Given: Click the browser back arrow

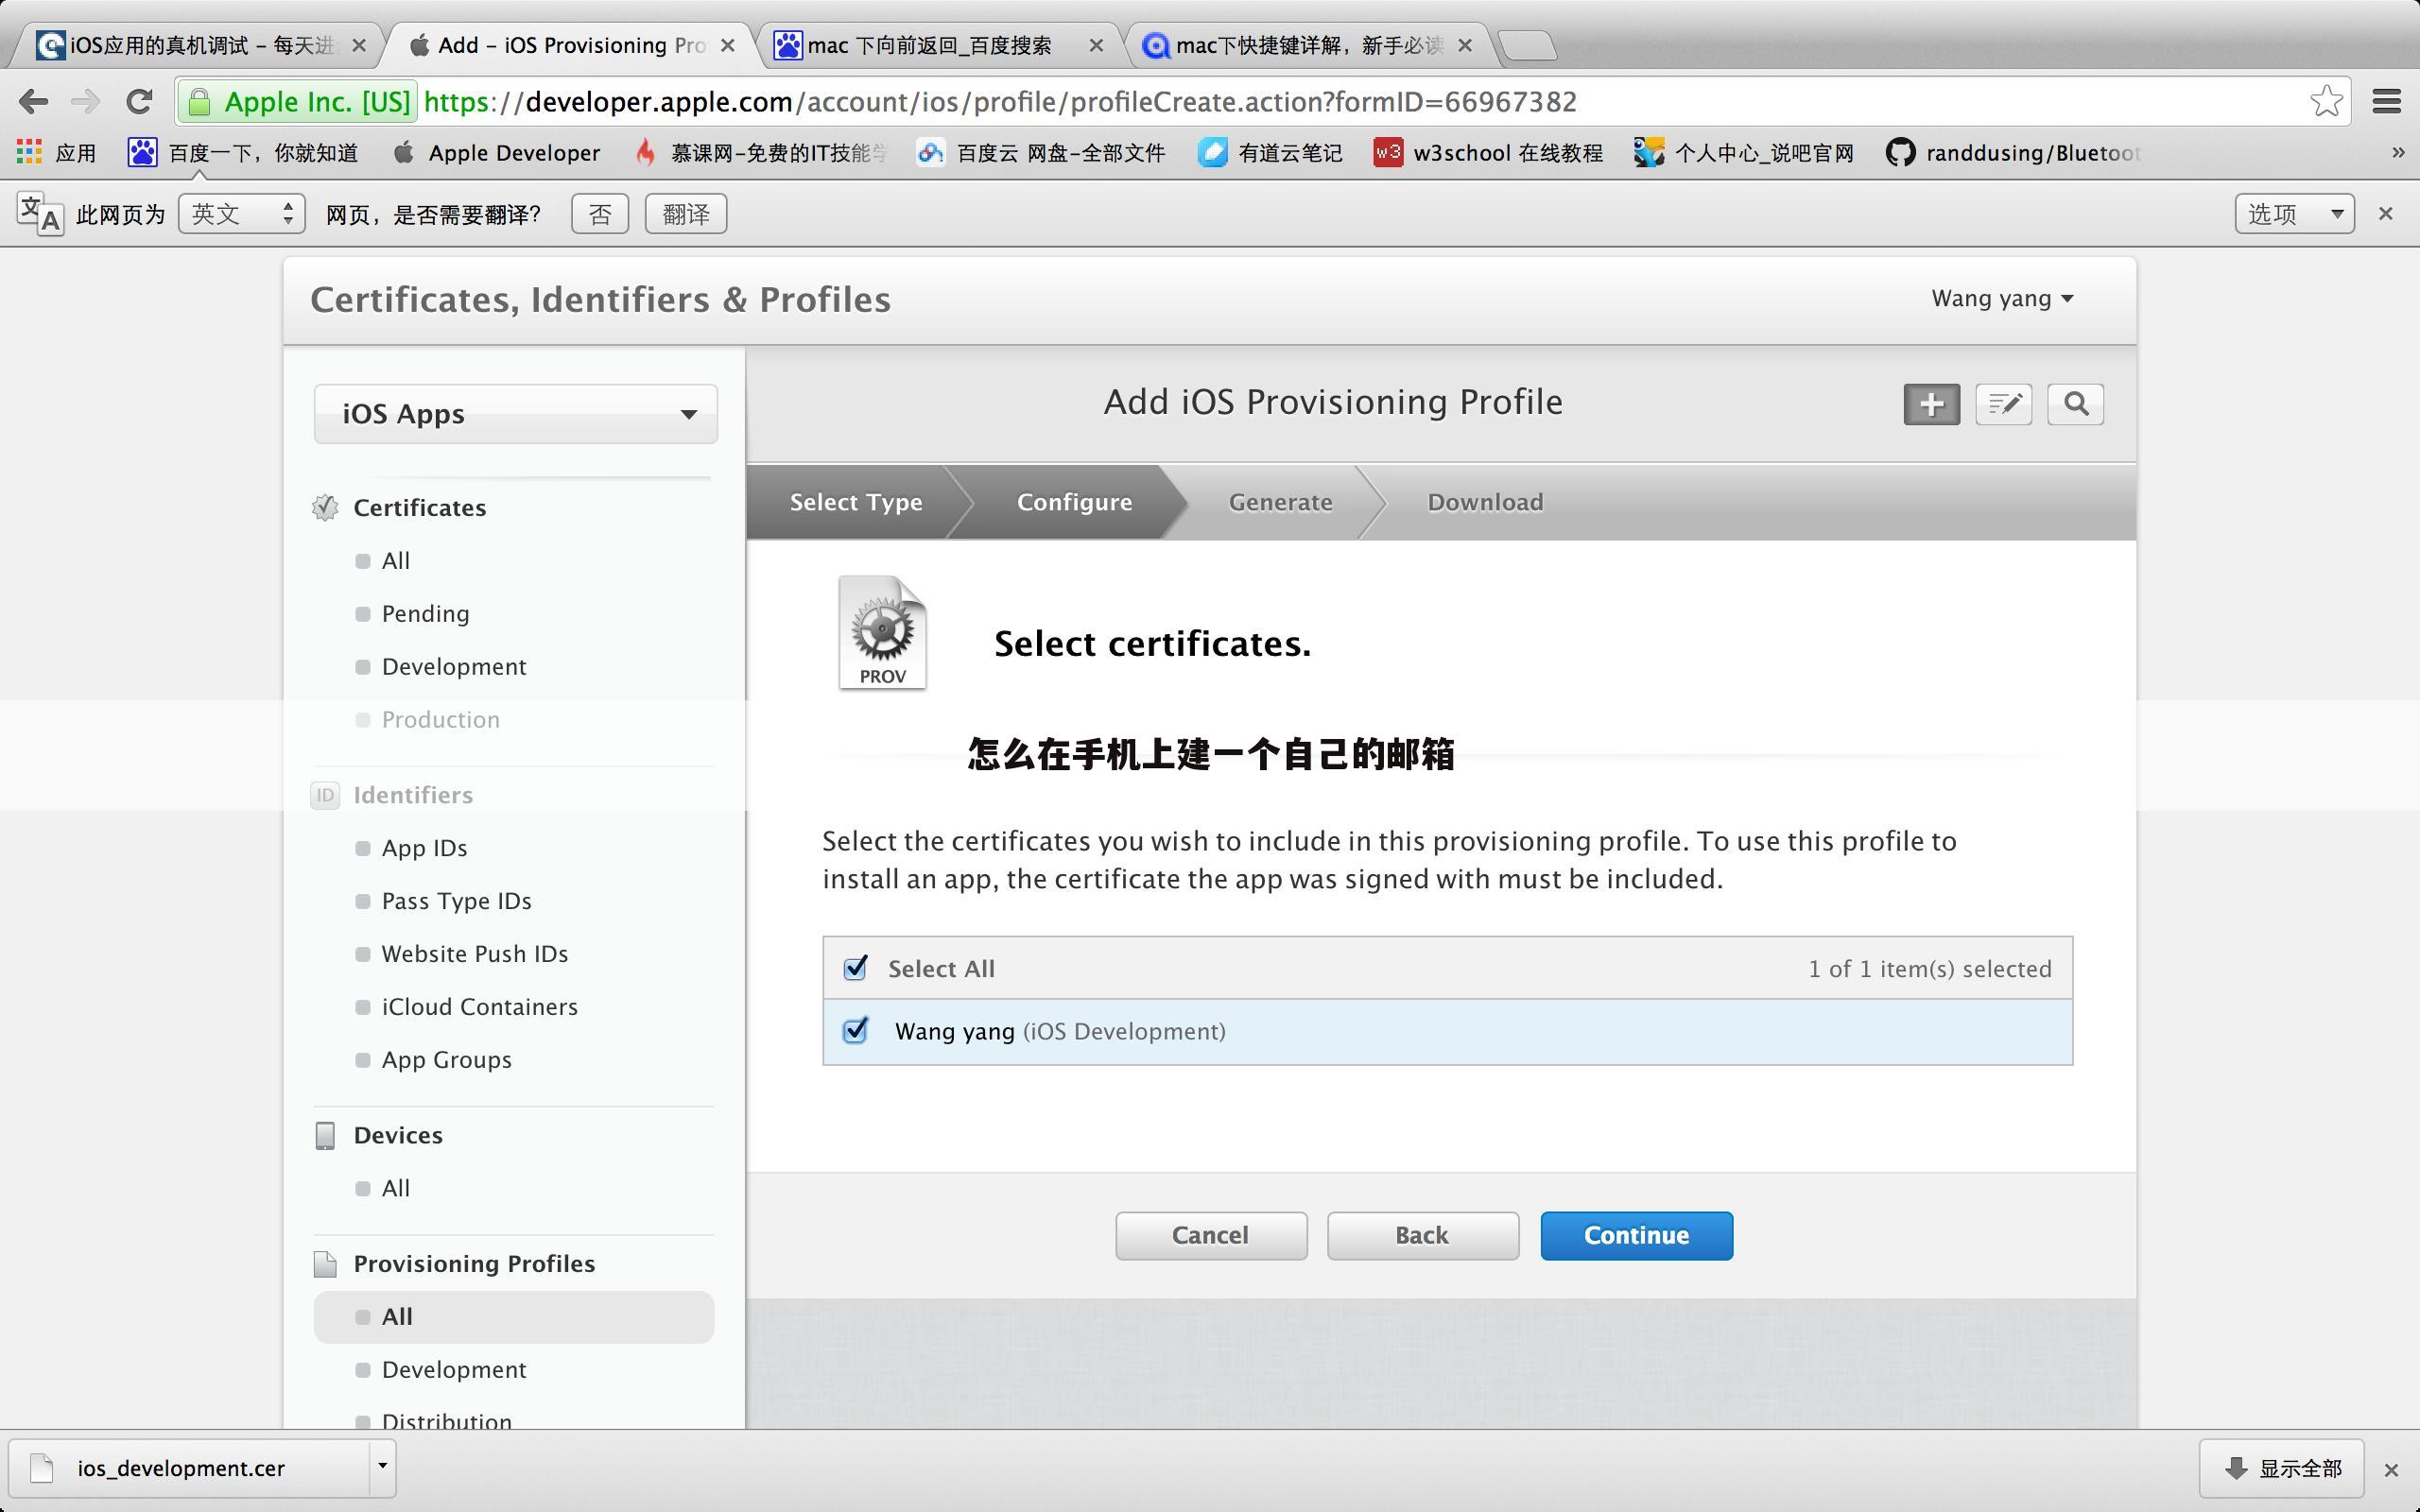Looking at the screenshot, I should 33,101.
